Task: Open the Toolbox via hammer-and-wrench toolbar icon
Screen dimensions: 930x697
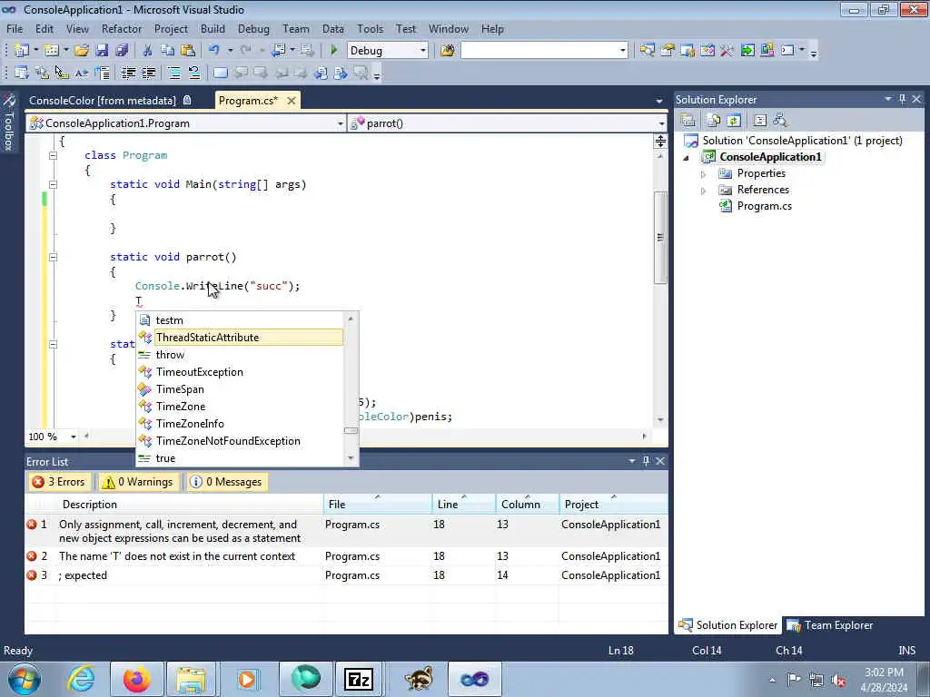Action: click(x=727, y=51)
